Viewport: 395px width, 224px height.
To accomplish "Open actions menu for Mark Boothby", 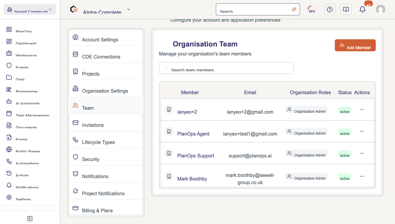I will [x=362, y=176].
